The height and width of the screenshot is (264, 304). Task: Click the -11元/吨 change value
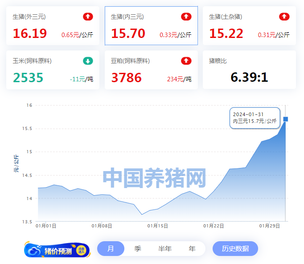[82, 79]
